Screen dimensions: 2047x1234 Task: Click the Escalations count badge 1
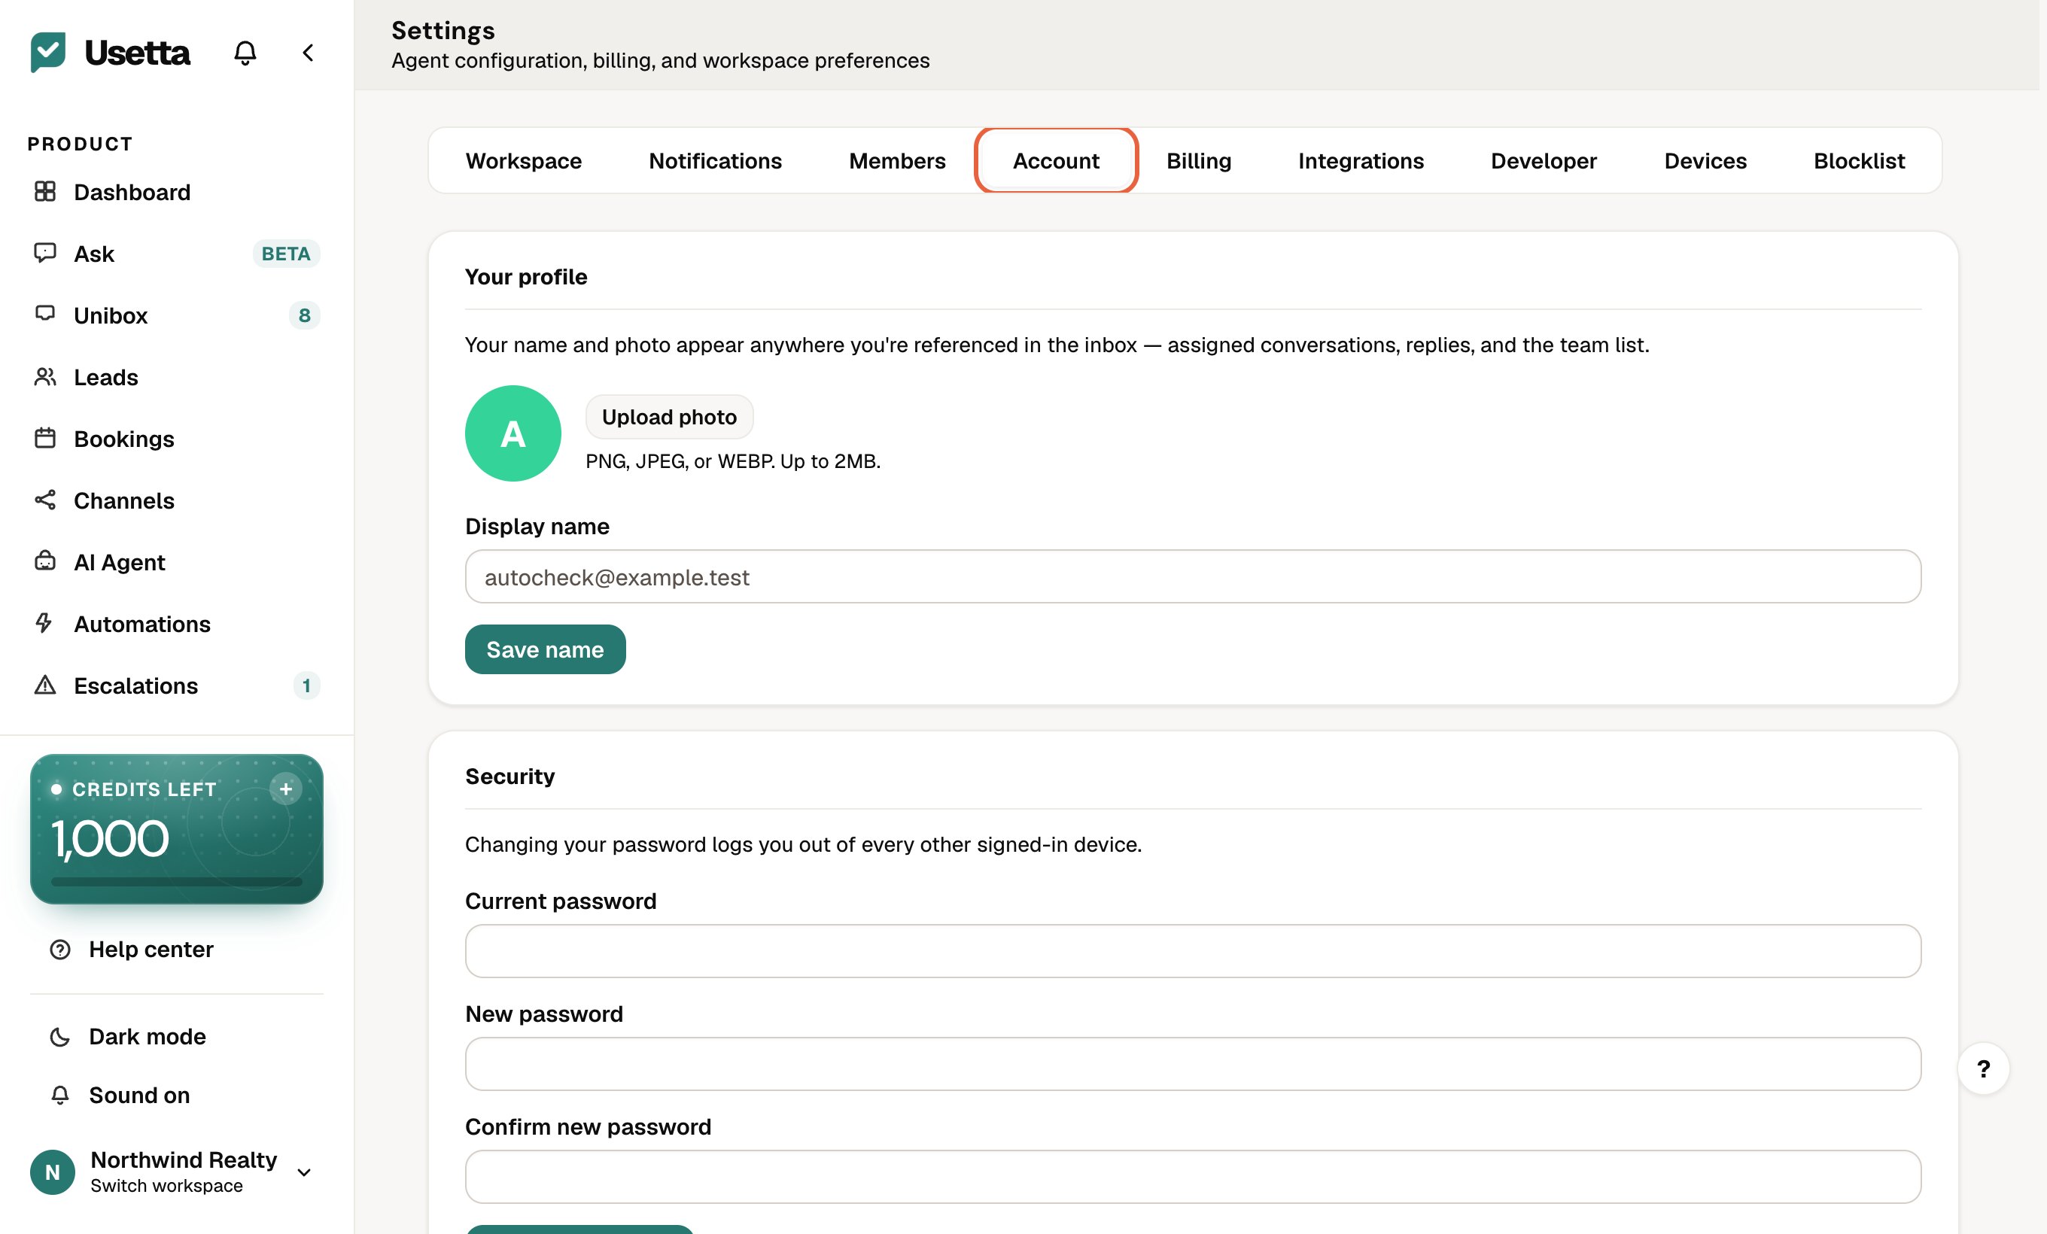click(x=306, y=685)
